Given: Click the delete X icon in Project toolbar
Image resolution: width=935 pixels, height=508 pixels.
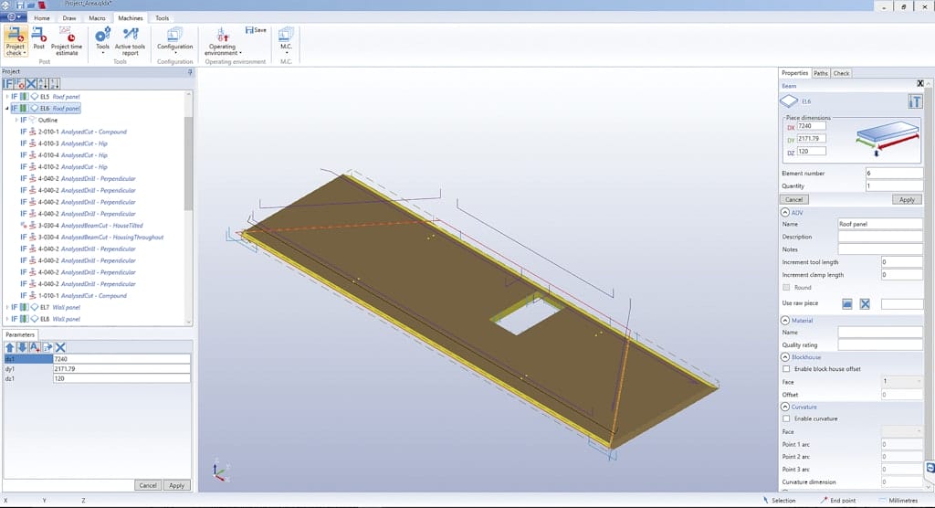Looking at the screenshot, I should coord(30,83).
